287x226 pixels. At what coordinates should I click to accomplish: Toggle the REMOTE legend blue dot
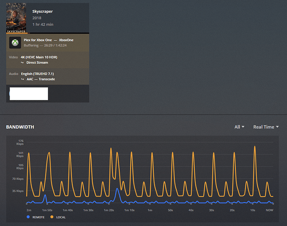pos(28,217)
